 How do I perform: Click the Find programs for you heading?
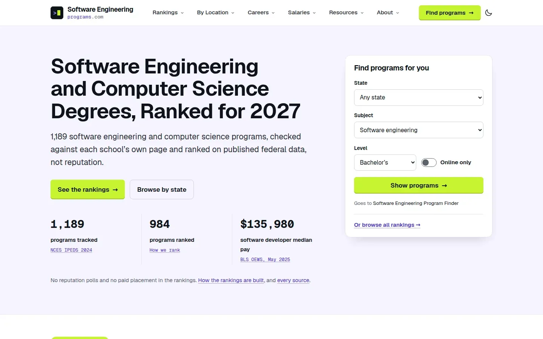(x=391, y=68)
